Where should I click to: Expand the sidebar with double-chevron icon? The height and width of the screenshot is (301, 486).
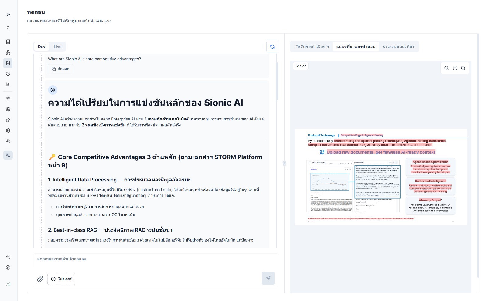click(x=8, y=15)
